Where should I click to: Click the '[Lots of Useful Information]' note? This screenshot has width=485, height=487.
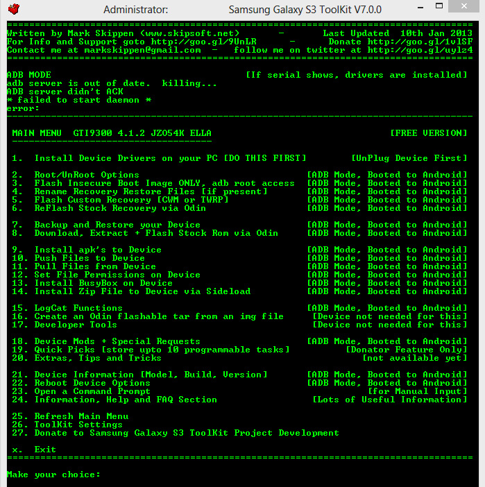(x=390, y=400)
